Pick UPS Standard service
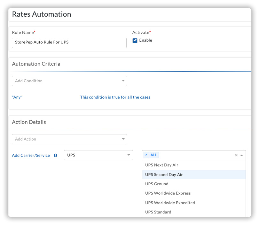This screenshot has width=260, height=225. [194, 212]
